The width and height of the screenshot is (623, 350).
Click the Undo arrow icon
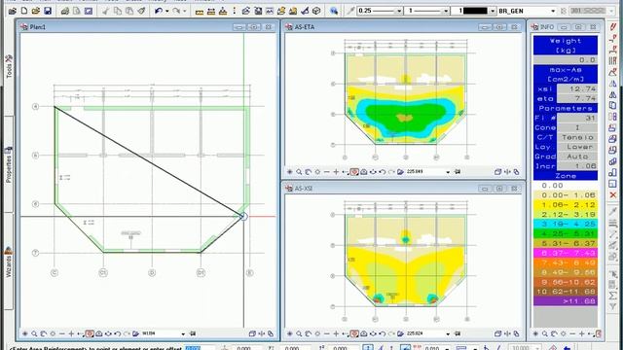tap(158, 11)
